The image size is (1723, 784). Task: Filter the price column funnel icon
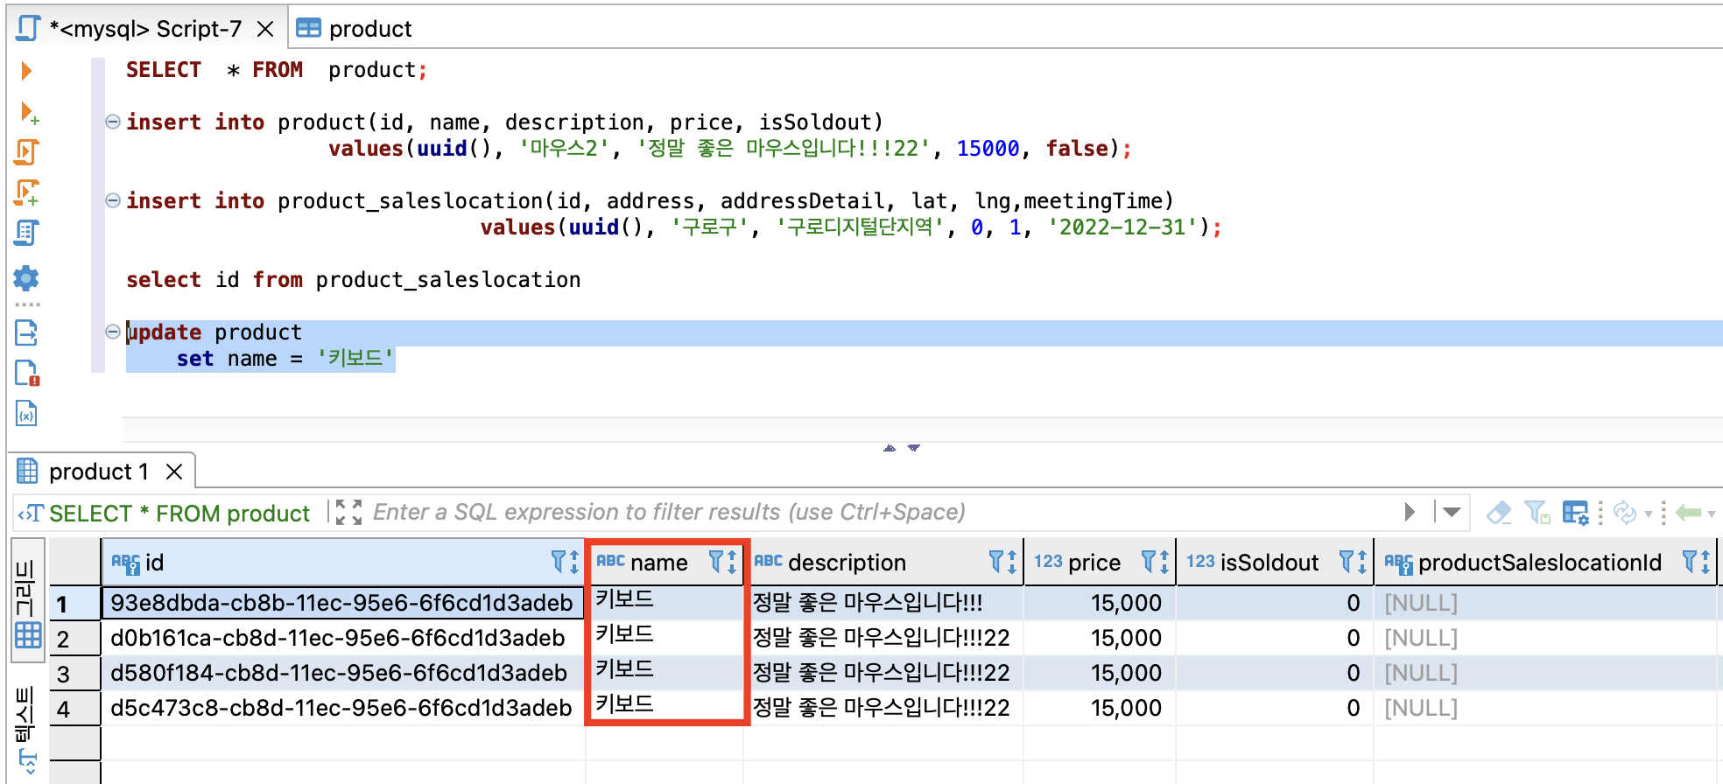point(1149,562)
